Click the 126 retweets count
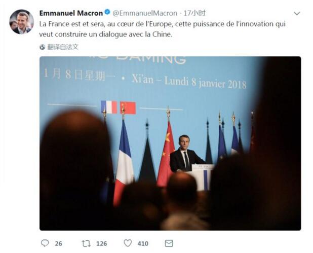Viewport: 313px width, 253px height. [x=102, y=243]
